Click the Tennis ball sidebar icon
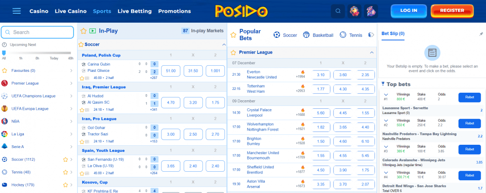The width and height of the screenshot is (486, 193). coord(4,172)
